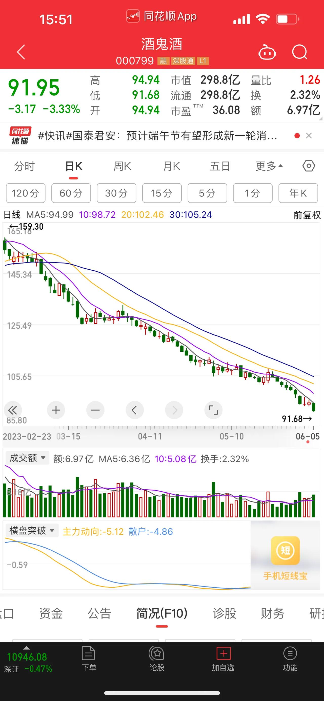Tap the 06-05 date marker

pos(308,436)
